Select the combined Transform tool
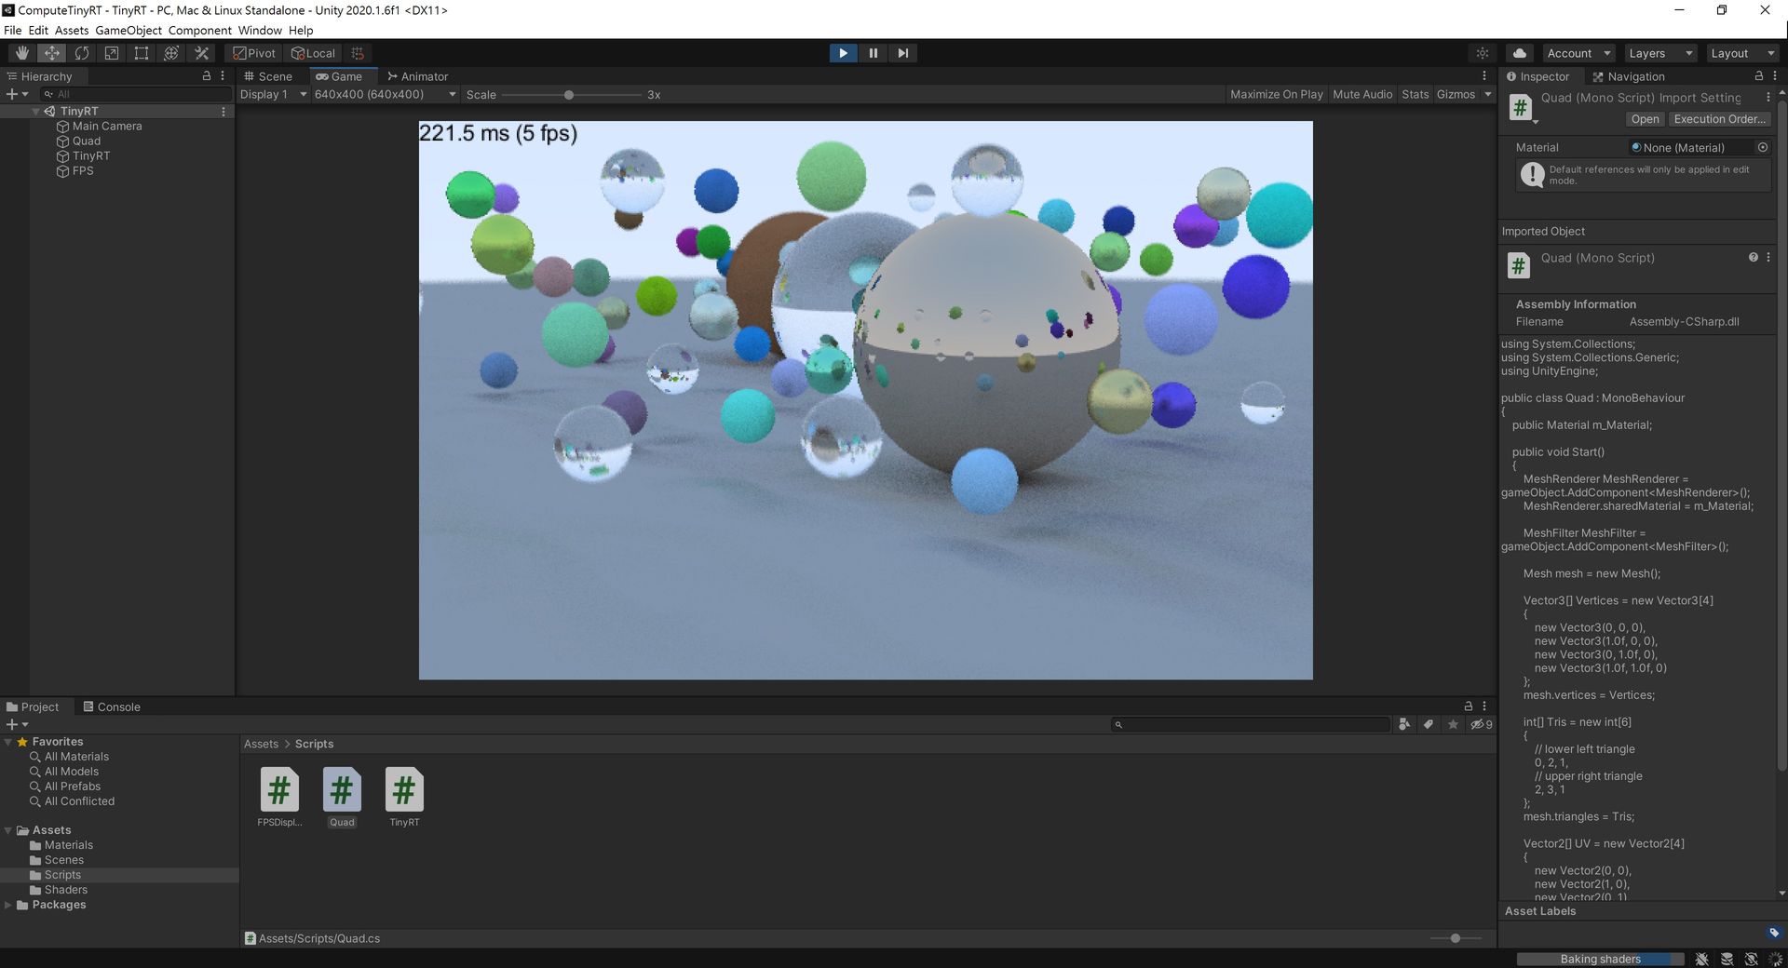 coord(171,53)
